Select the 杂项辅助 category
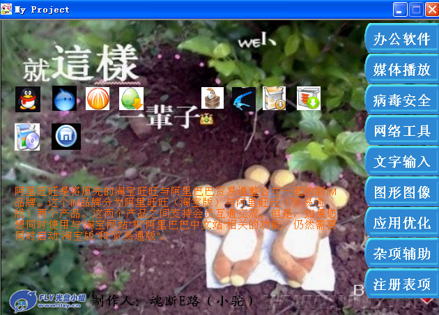Image resolution: width=439 pixels, height=315 pixels. coord(402,254)
